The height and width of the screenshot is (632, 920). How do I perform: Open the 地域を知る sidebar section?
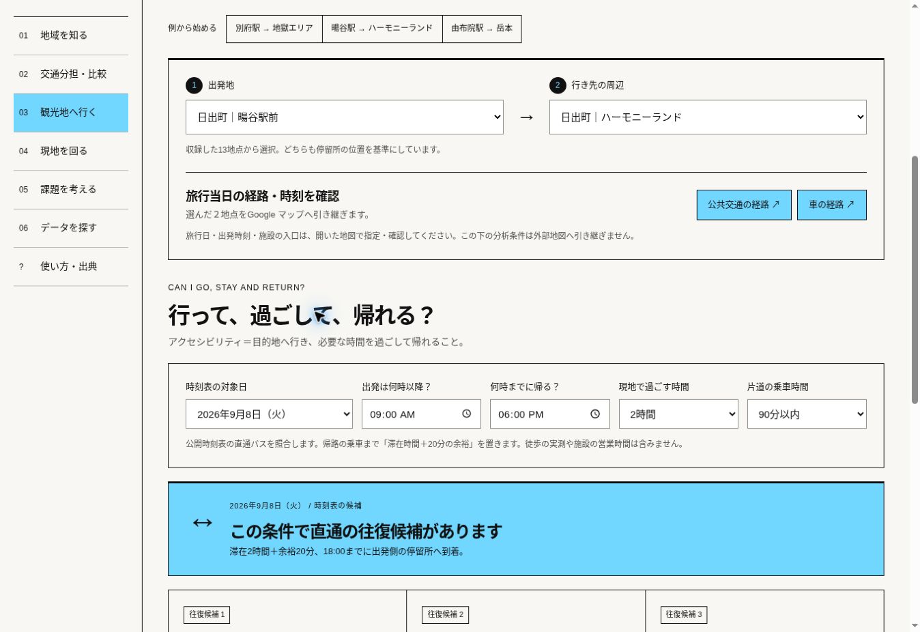click(71, 35)
